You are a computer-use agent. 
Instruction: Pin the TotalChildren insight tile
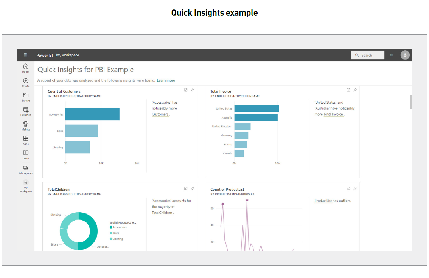193,188
